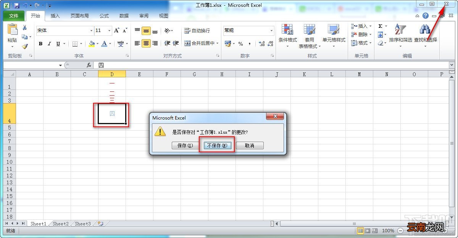The width and height of the screenshot is (458, 238).
Task: Open 套用表格格式 table styles
Action: (x=310, y=36)
